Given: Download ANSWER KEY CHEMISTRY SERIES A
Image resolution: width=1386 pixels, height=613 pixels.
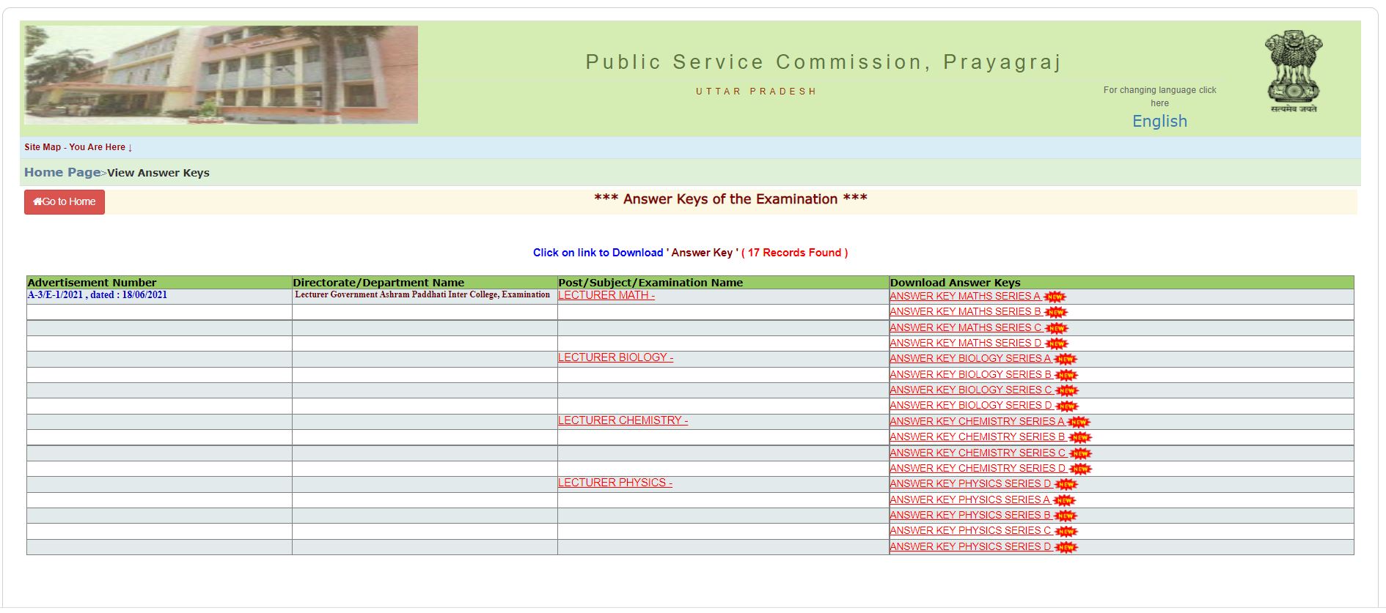Looking at the screenshot, I should [977, 421].
